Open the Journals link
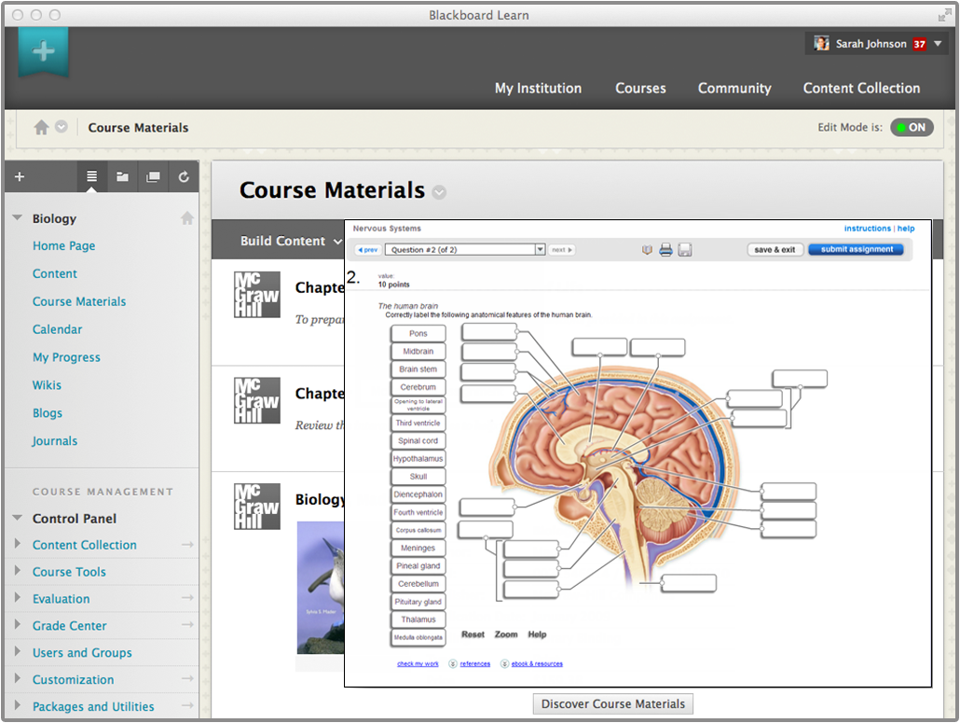This screenshot has height=723, width=960. 54,441
